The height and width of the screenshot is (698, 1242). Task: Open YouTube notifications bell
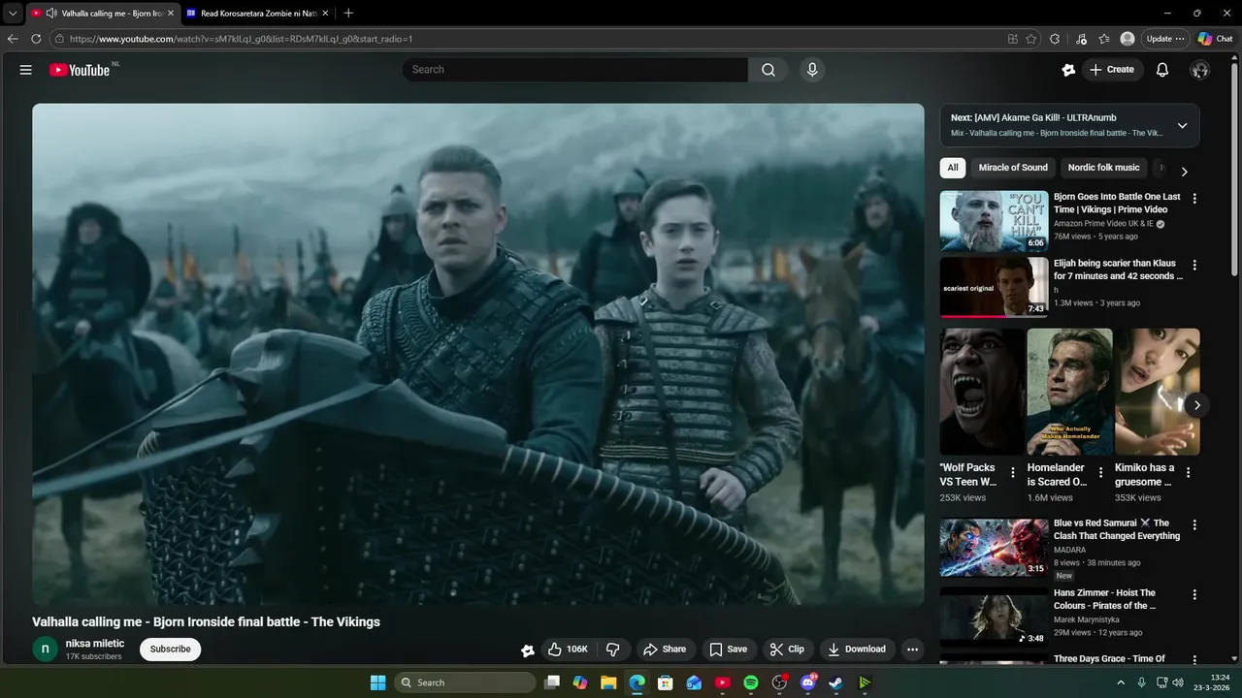[x=1162, y=70]
